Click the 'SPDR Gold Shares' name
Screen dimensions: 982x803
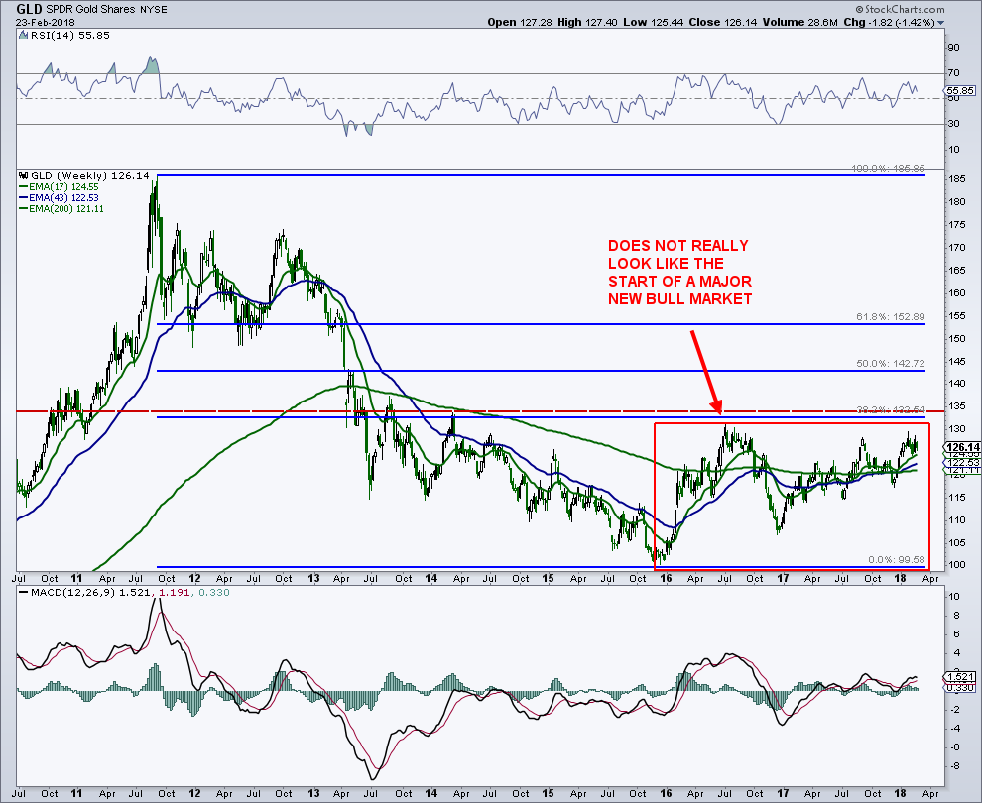click(x=91, y=9)
